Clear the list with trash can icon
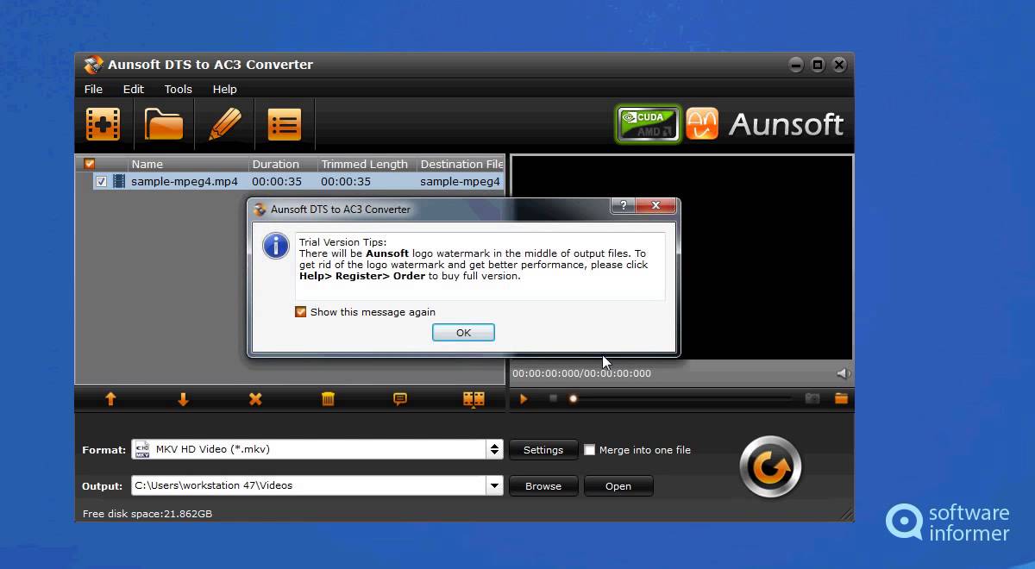 [x=328, y=399]
